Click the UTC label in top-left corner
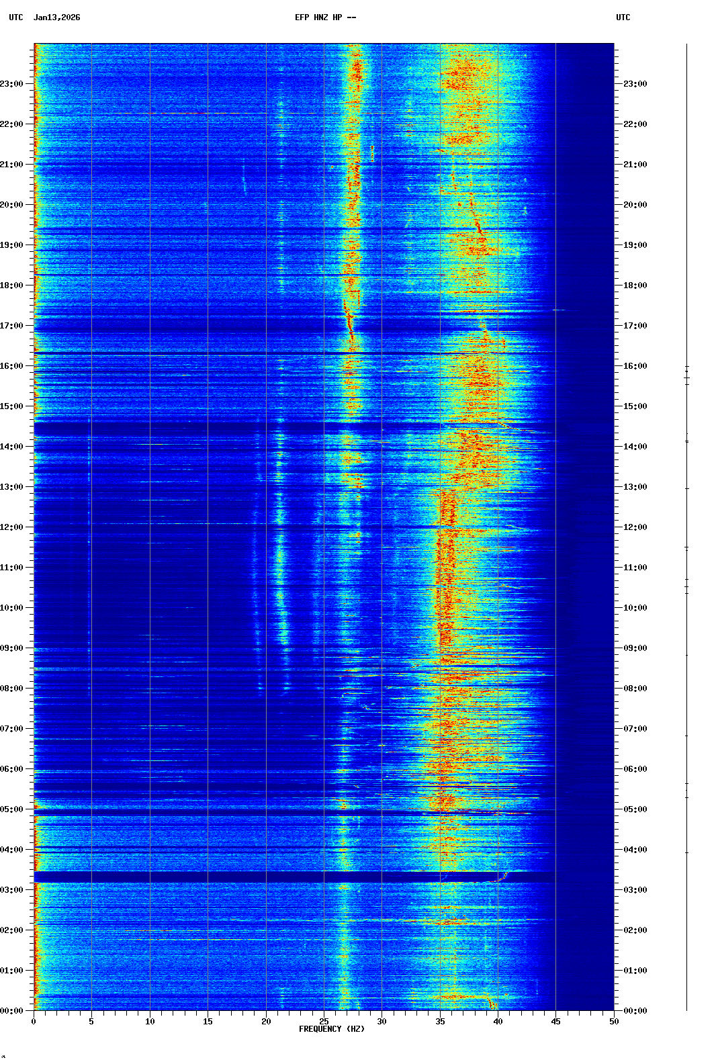Image resolution: width=716 pixels, height=1064 pixels. pos(16,17)
